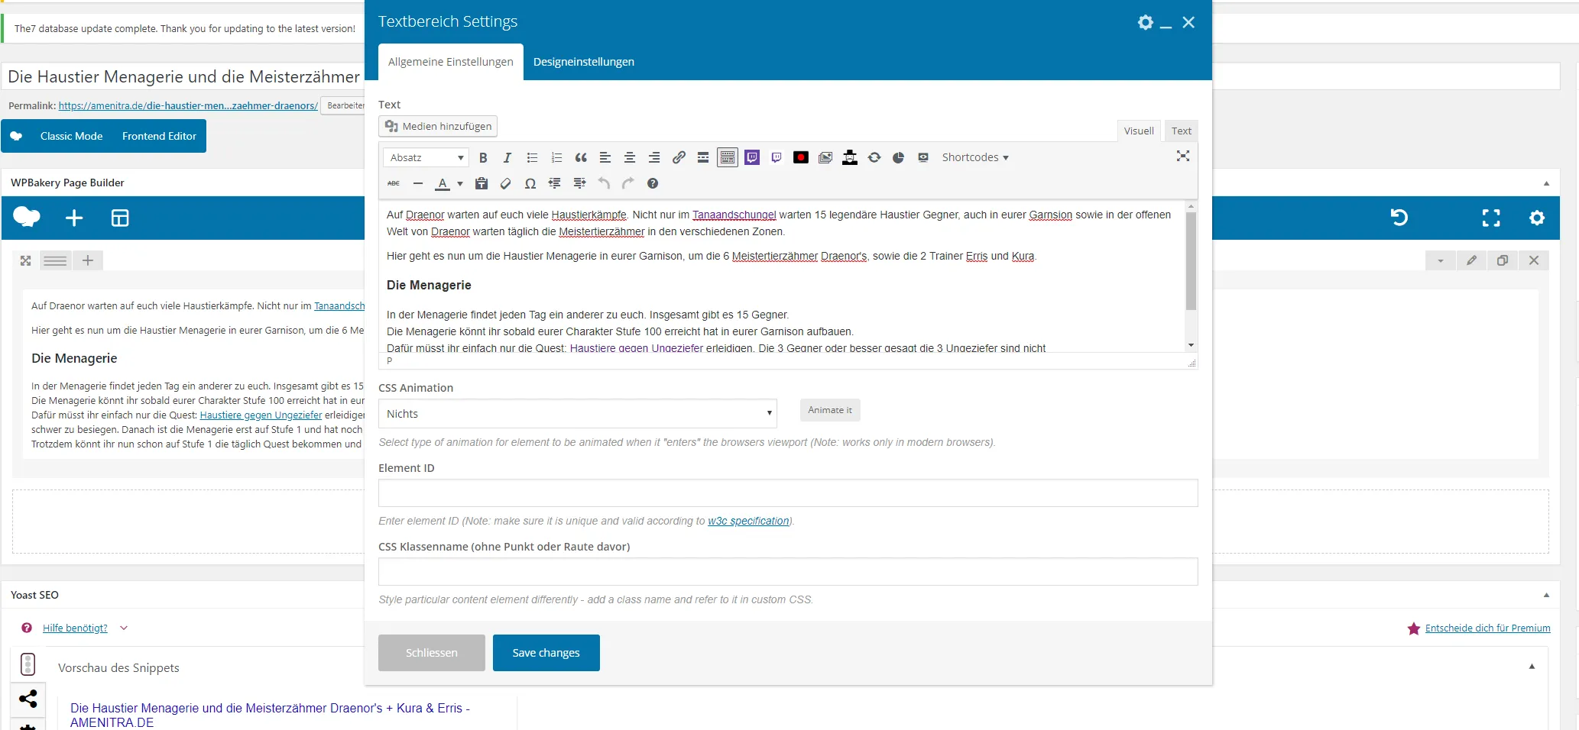This screenshot has height=730, width=1579.
Task: Click the circular refresh arrows toolbar icon
Action: (x=874, y=157)
